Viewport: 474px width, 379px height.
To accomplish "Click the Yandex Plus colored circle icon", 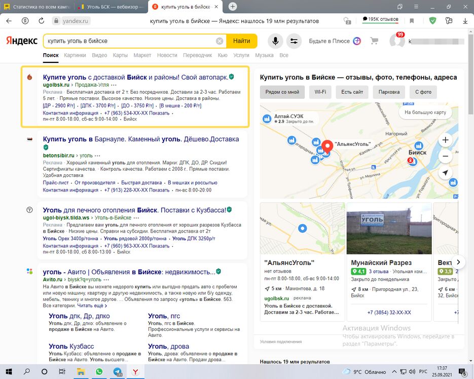I will click(x=357, y=41).
